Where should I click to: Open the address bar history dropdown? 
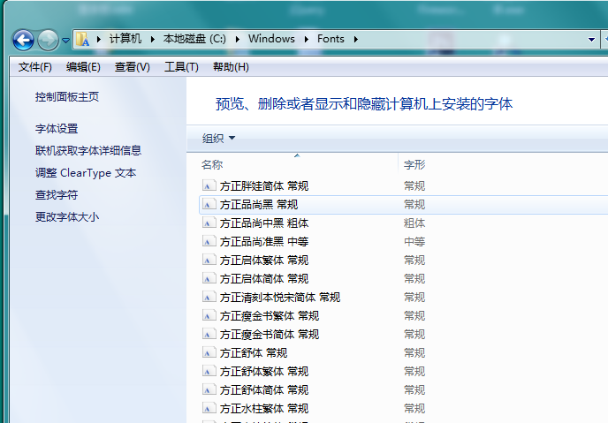(x=591, y=40)
